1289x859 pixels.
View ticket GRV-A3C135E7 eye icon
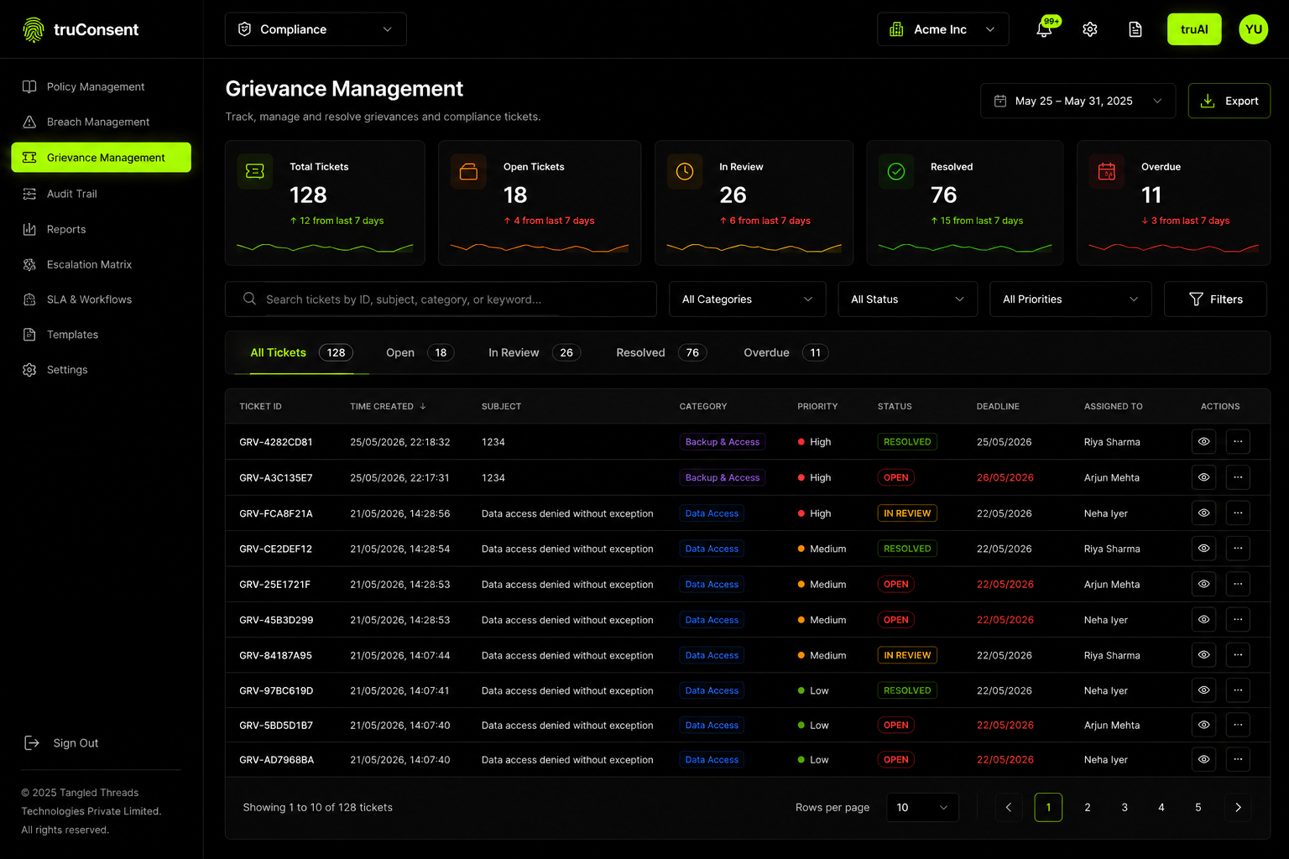1203,477
